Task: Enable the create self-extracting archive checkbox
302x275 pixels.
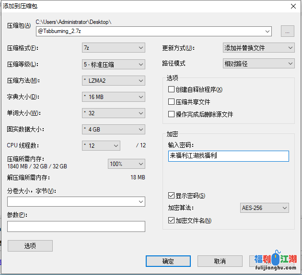Action: click(x=172, y=89)
